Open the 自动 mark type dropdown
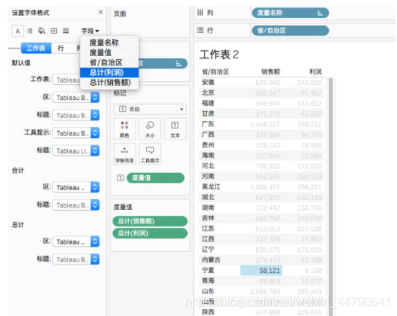The image size is (397, 316). click(x=150, y=109)
